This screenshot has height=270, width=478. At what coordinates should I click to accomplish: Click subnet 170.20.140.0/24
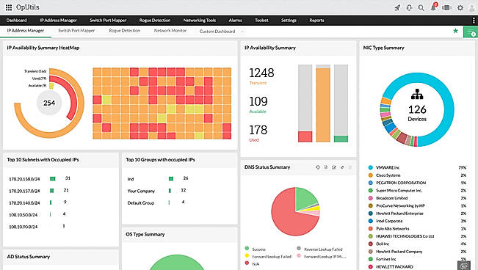point(24,203)
